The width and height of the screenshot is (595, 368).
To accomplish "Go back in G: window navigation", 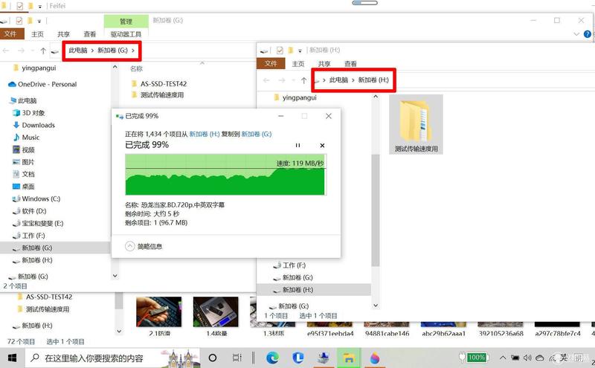I will pos(6,51).
